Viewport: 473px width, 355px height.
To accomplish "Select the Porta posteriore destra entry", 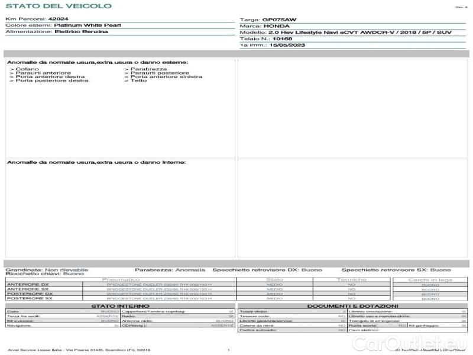I will [51, 80].
